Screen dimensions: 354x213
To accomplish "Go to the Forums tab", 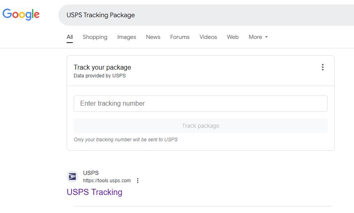I will [180, 37].
